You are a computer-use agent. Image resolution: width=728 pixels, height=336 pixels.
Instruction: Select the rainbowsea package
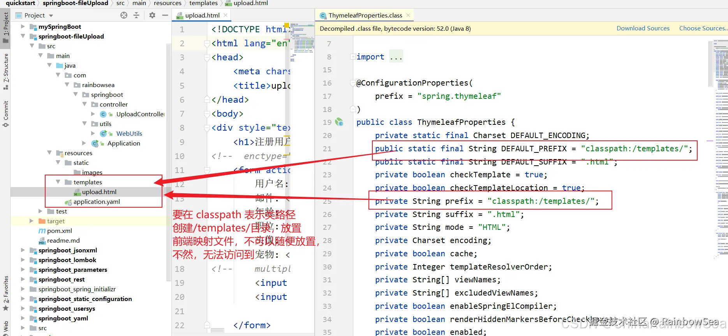coord(98,85)
